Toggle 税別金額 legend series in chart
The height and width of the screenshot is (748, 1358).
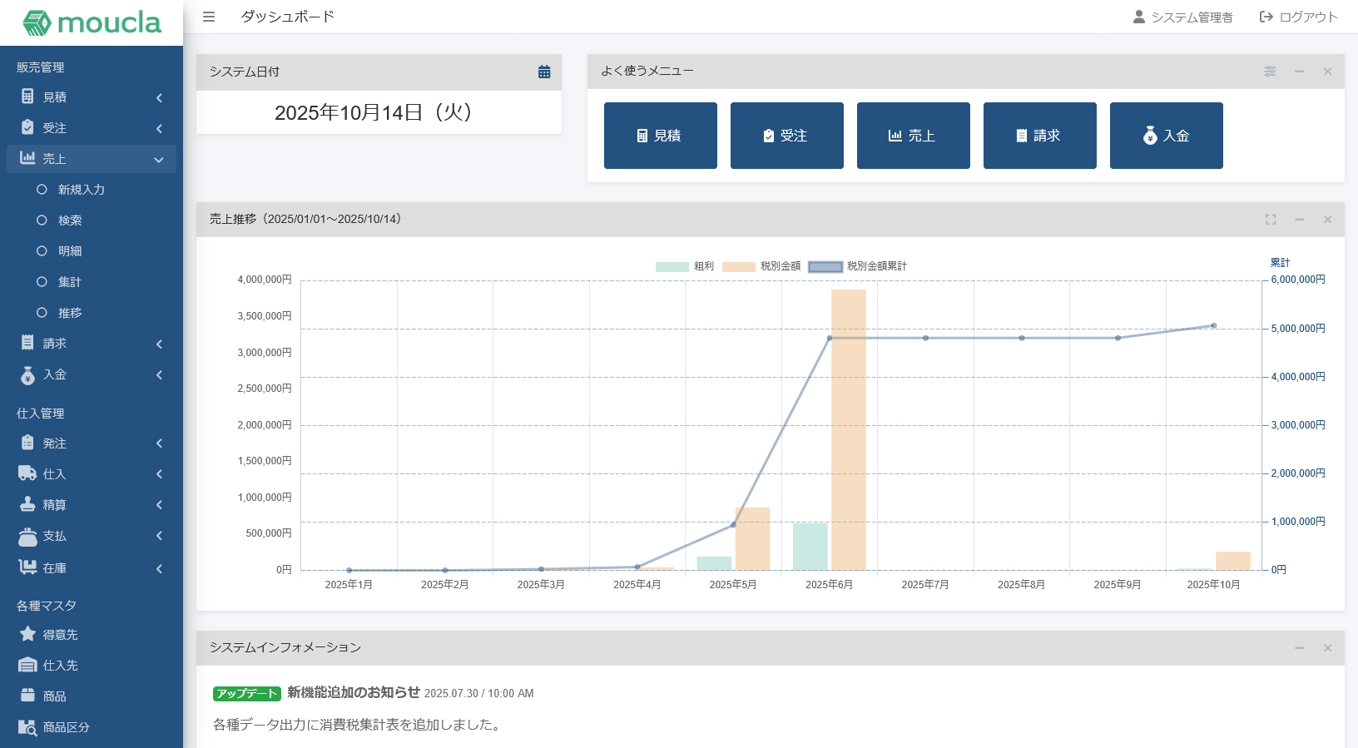click(761, 266)
